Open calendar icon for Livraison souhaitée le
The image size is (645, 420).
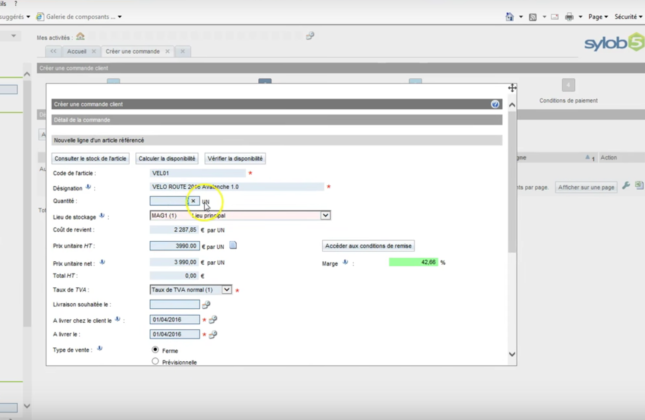[206, 304]
